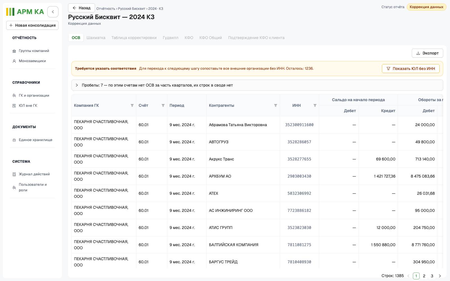Open Коррекция данных status badge
This screenshot has width=450, height=281.
tap(426, 7)
